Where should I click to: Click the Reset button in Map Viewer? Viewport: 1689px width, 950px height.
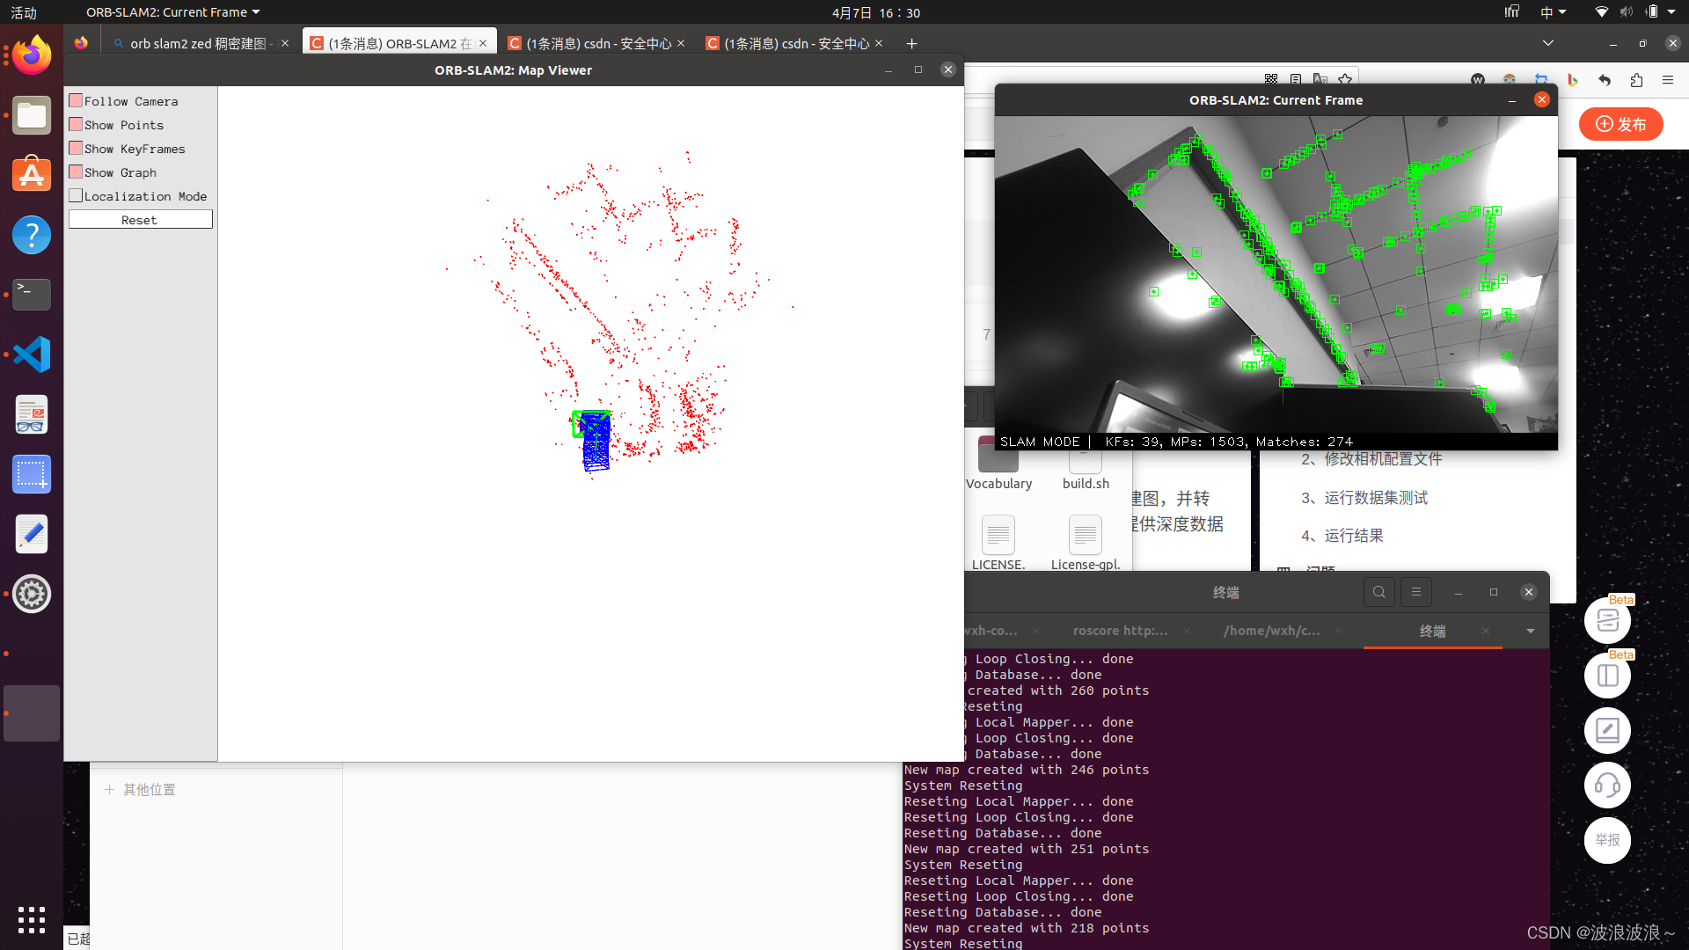click(140, 220)
